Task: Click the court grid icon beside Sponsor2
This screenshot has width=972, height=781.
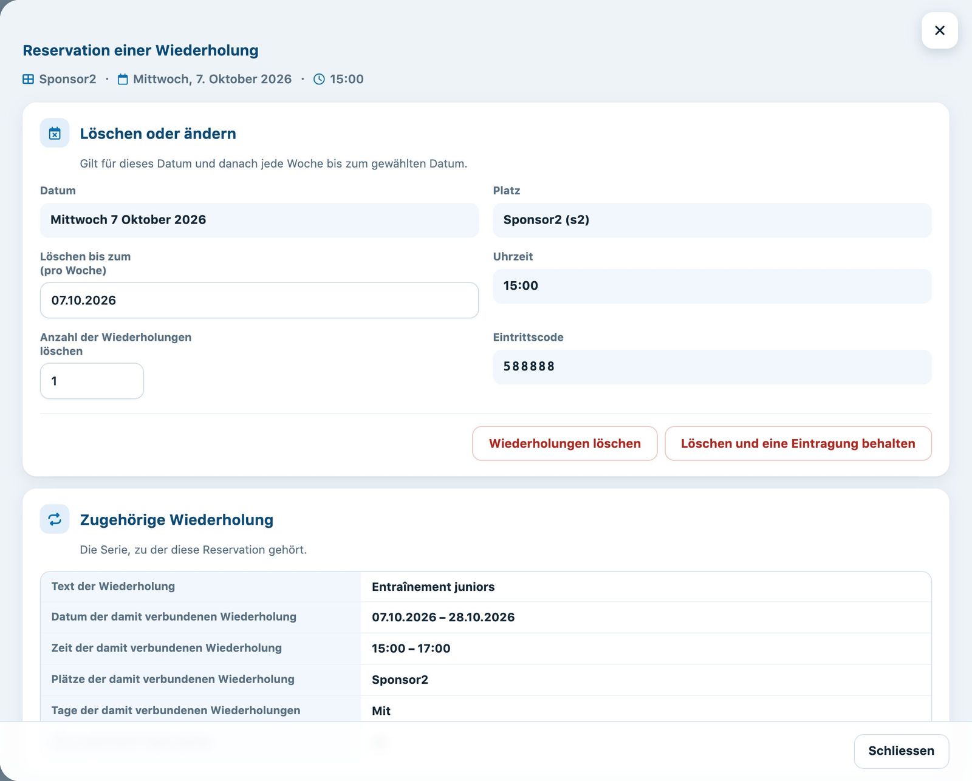Action: (x=28, y=79)
